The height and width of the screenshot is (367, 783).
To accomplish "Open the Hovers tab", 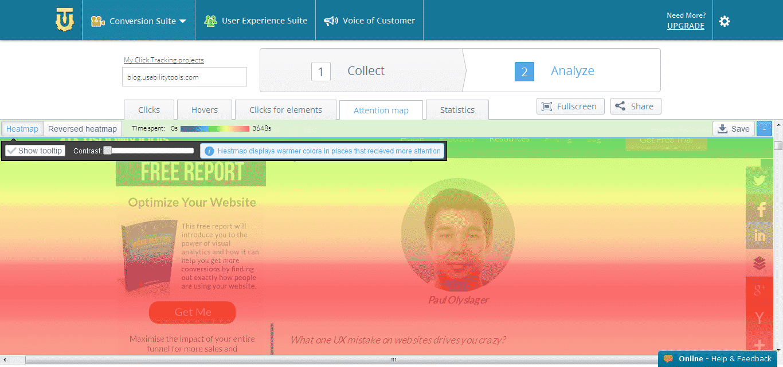I will 205,109.
